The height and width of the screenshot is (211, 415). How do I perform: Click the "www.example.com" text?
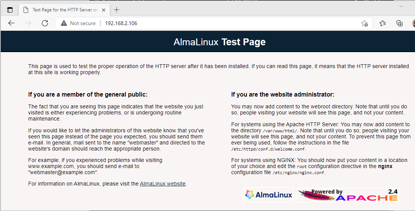51,166
